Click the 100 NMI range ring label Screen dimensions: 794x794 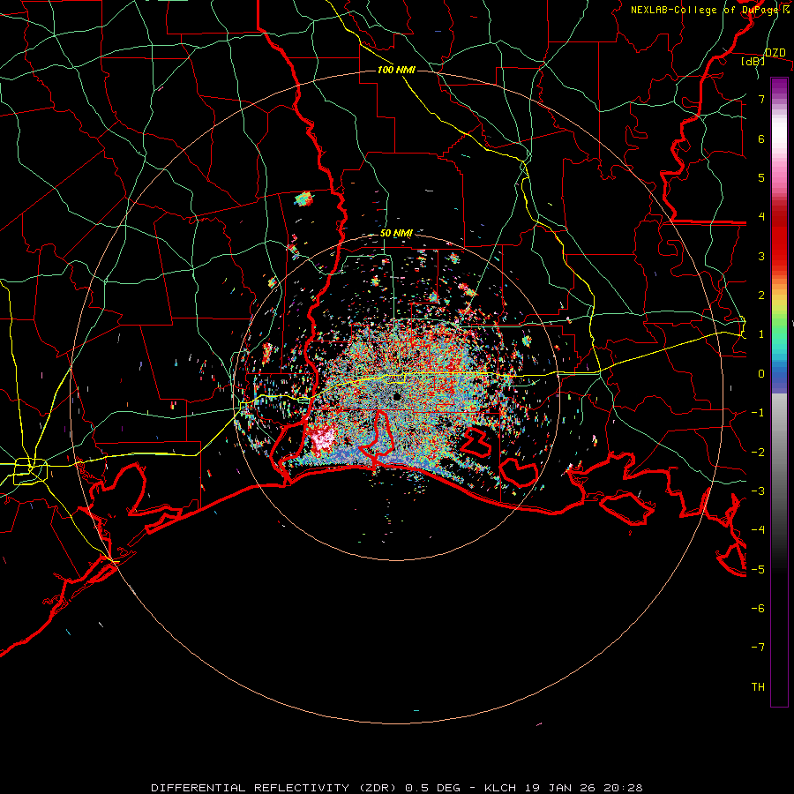[x=396, y=70]
